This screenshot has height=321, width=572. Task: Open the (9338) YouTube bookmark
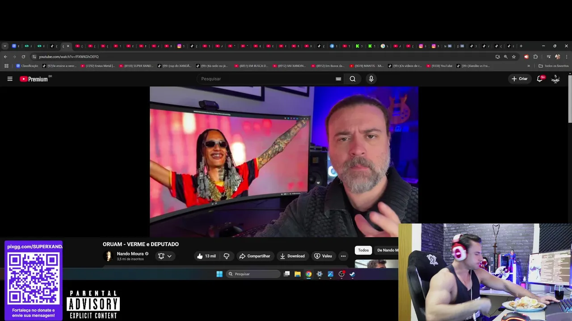440,66
